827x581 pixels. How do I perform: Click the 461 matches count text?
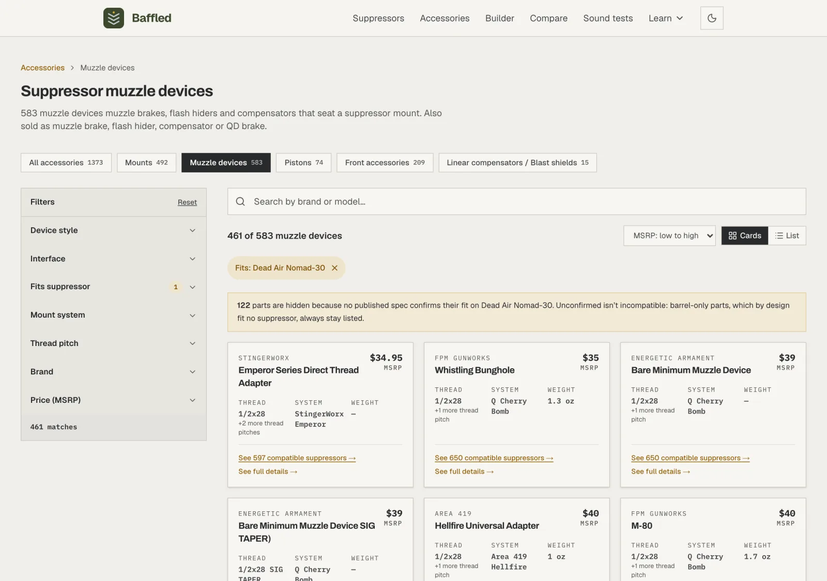pyautogui.click(x=54, y=427)
